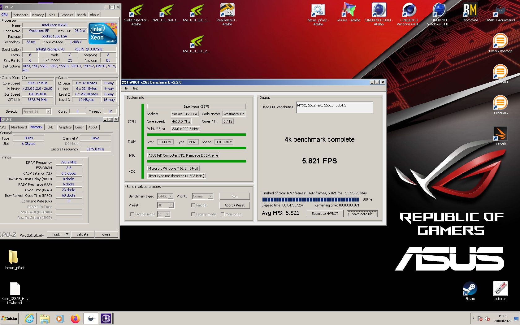Open Windows Media Player taskbar icon

pos(60,318)
